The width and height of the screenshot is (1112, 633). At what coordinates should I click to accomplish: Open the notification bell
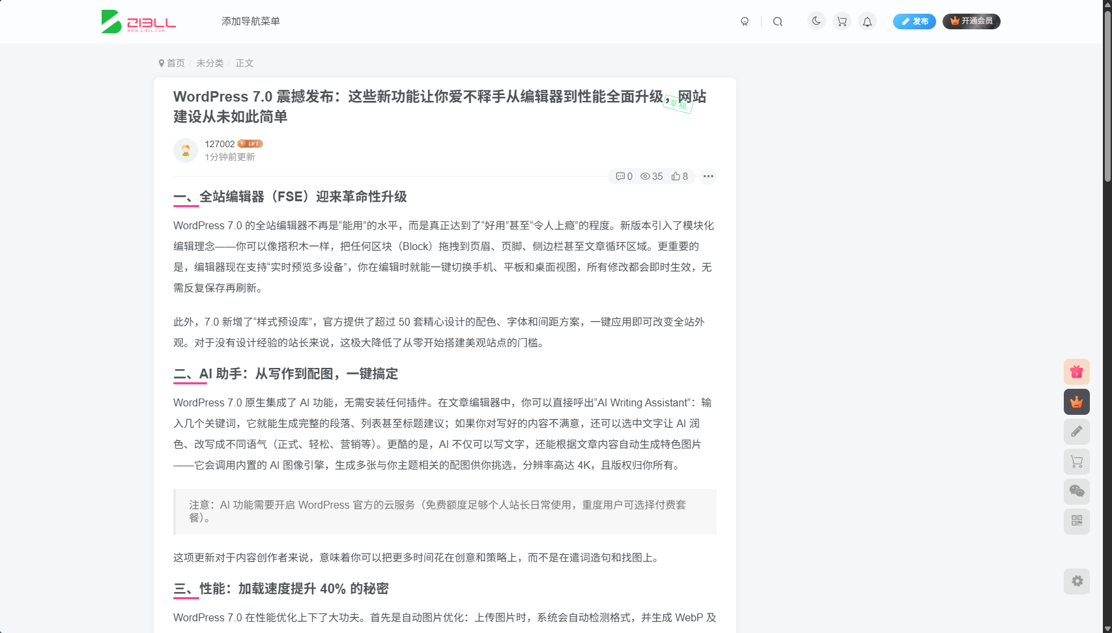point(867,21)
